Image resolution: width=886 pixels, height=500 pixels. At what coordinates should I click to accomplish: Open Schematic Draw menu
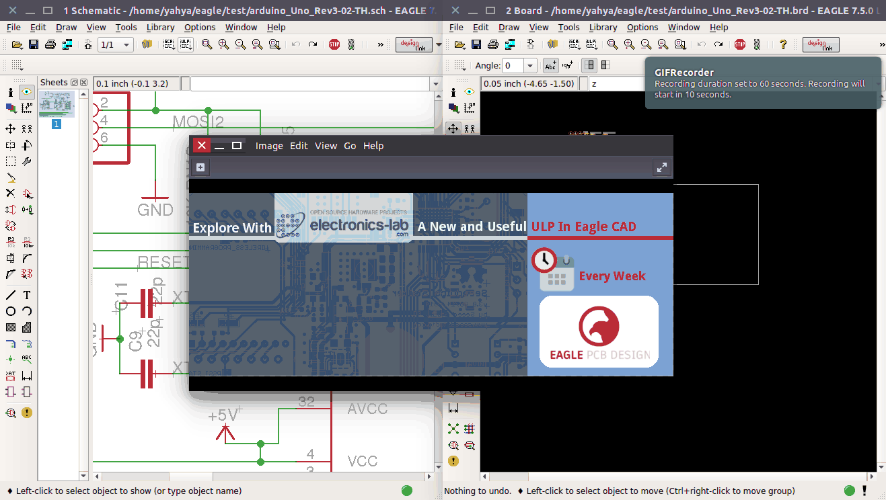coord(66,28)
